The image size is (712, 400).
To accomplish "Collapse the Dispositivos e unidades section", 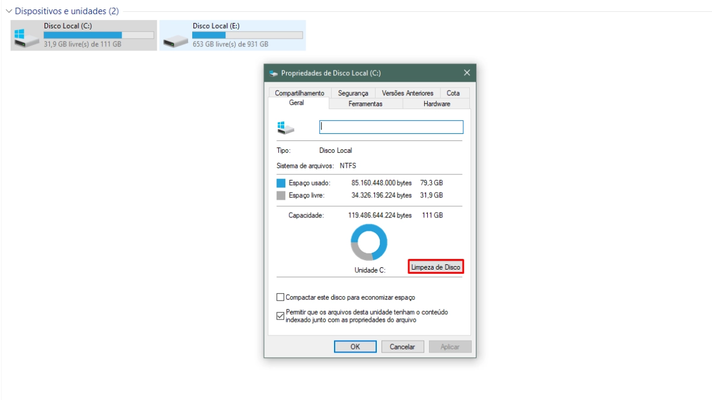I will coord(9,11).
